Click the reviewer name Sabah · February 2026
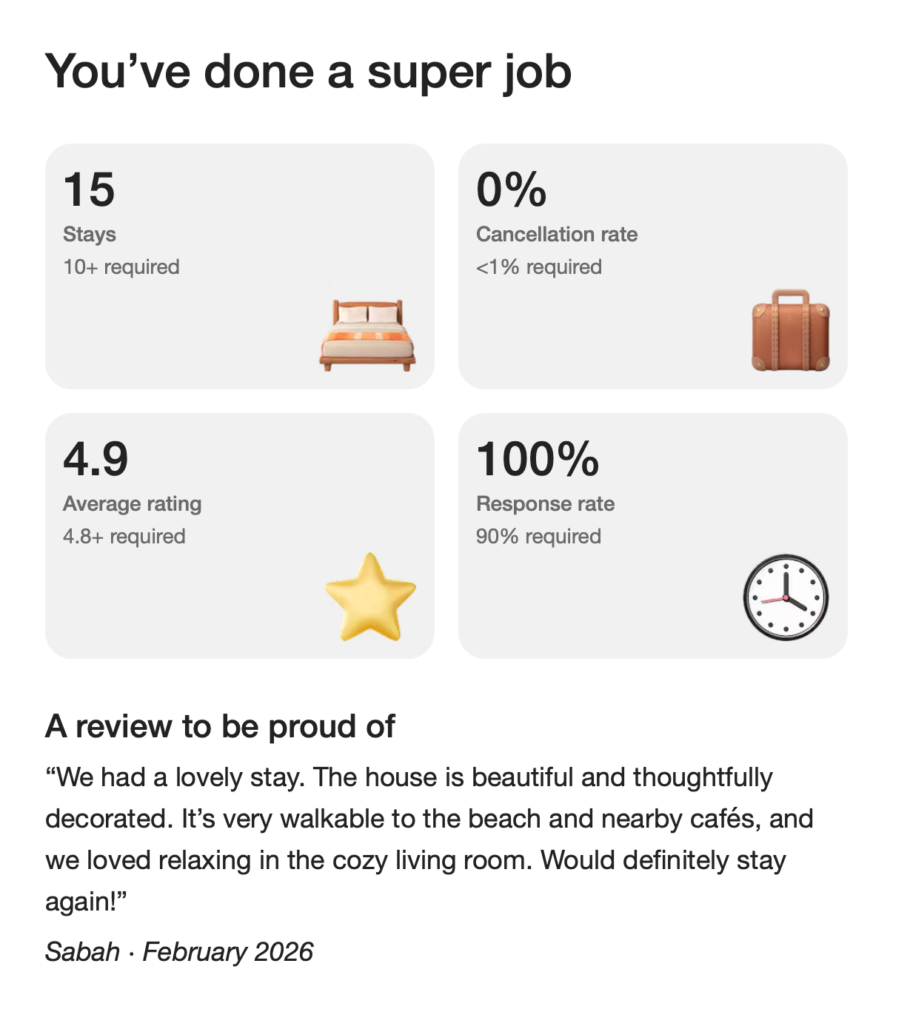 tap(179, 952)
